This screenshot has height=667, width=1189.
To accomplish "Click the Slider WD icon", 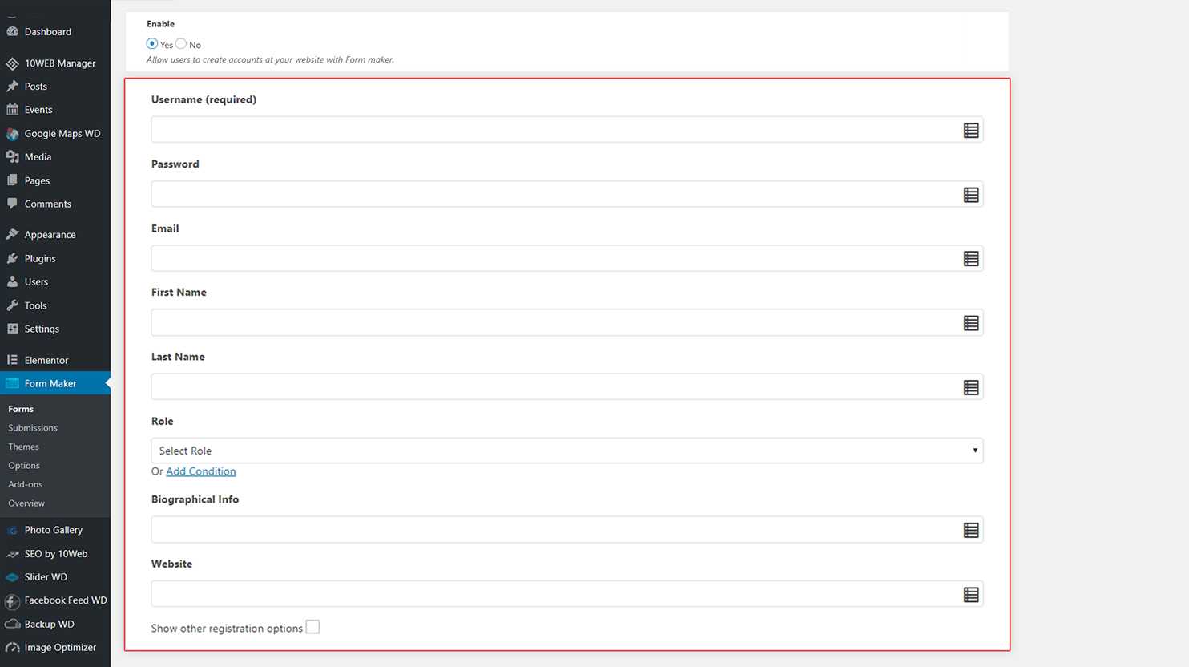I will point(12,577).
